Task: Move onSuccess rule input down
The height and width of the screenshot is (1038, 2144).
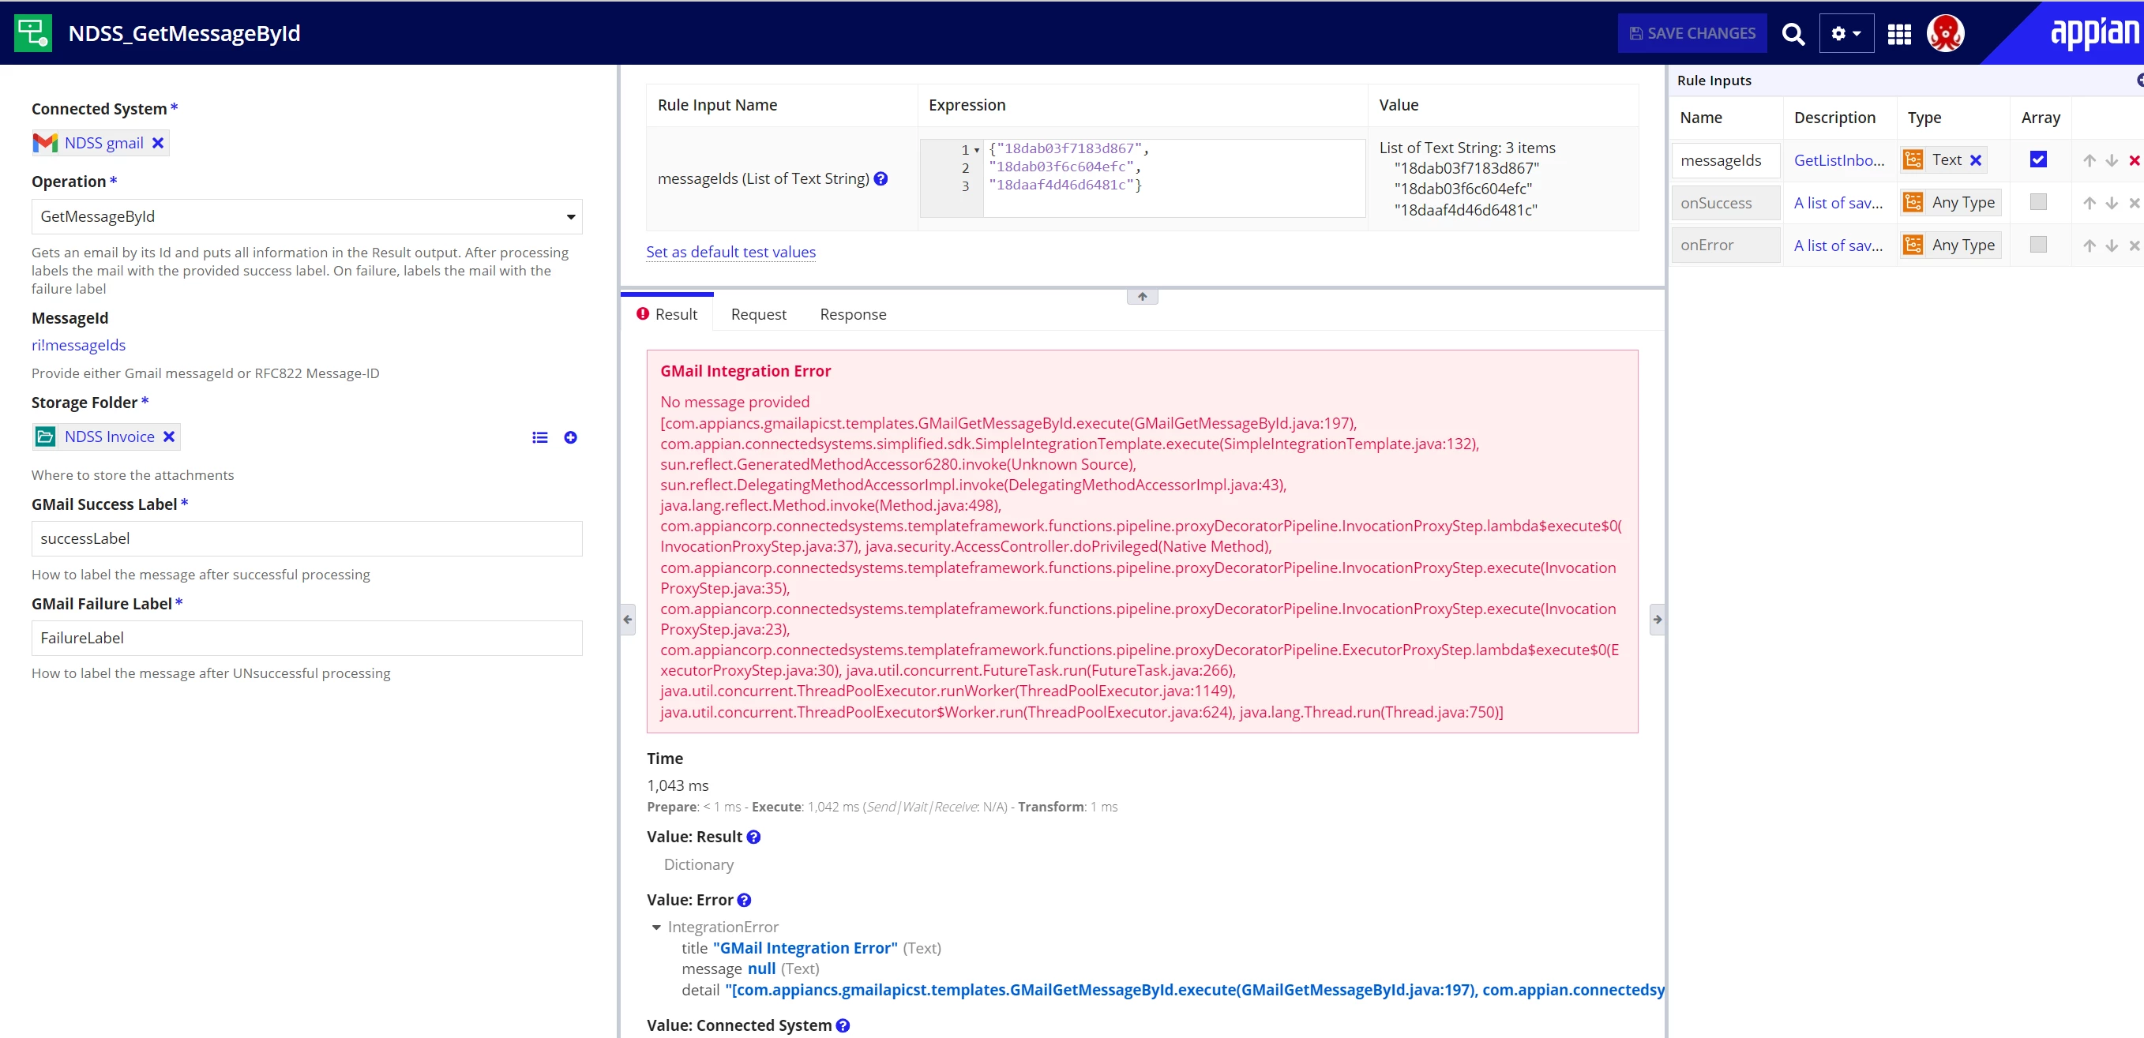Action: [2112, 203]
